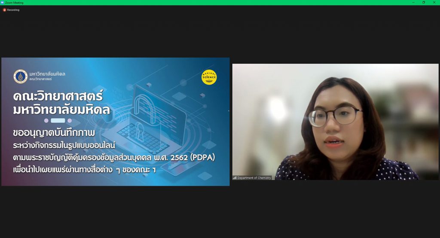Click the ขออนุญาตบันทึกภาพ line on slide
The width and height of the screenshot is (440, 238).
54,133
